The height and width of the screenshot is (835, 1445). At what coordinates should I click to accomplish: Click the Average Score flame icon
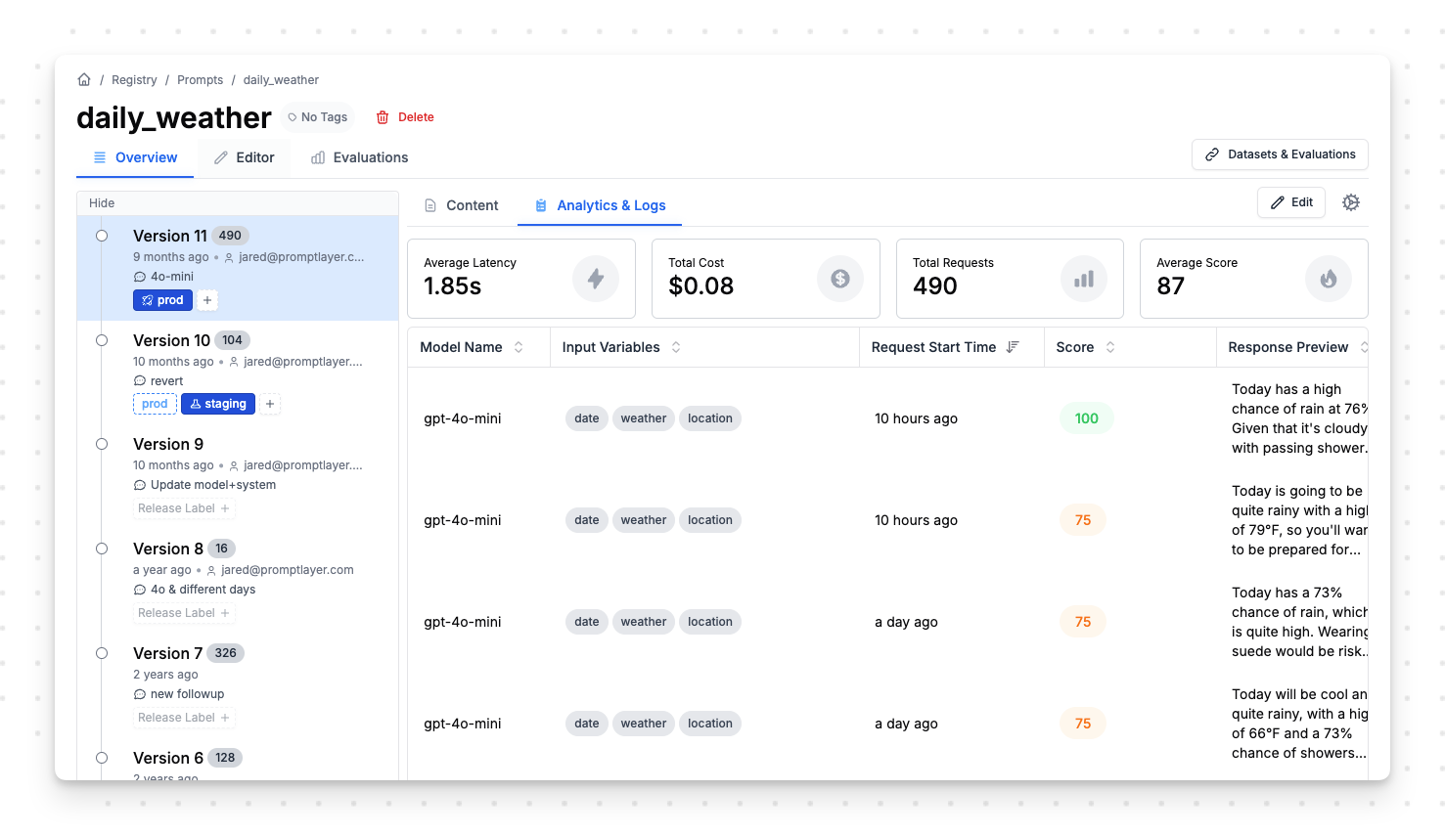[1328, 279]
